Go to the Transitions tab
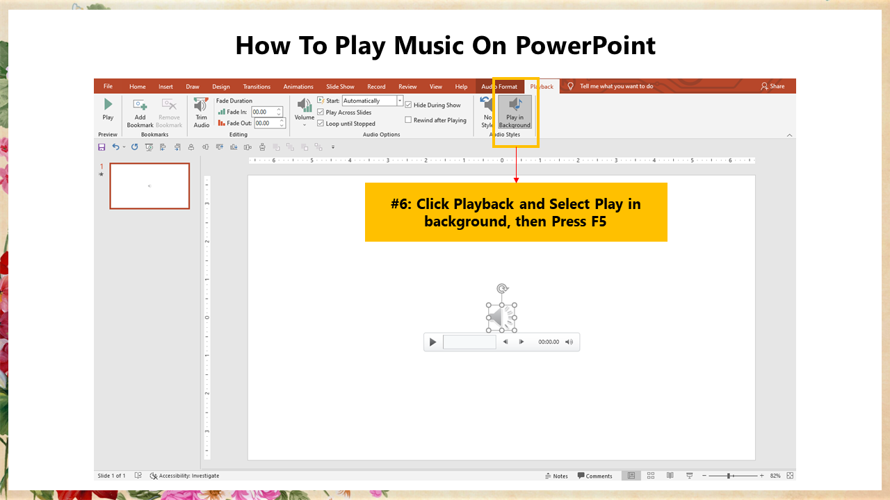The width and height of the screenshot is (890, 500). point(257,86)
